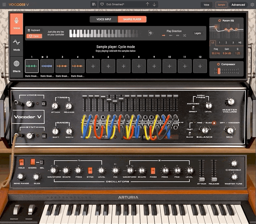256x224 pixels.
Task: Set play direction to random shuffle
Action: [185, 35]
